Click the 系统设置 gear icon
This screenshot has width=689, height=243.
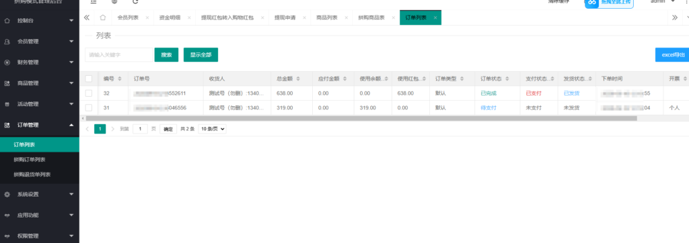click(7, 194)
